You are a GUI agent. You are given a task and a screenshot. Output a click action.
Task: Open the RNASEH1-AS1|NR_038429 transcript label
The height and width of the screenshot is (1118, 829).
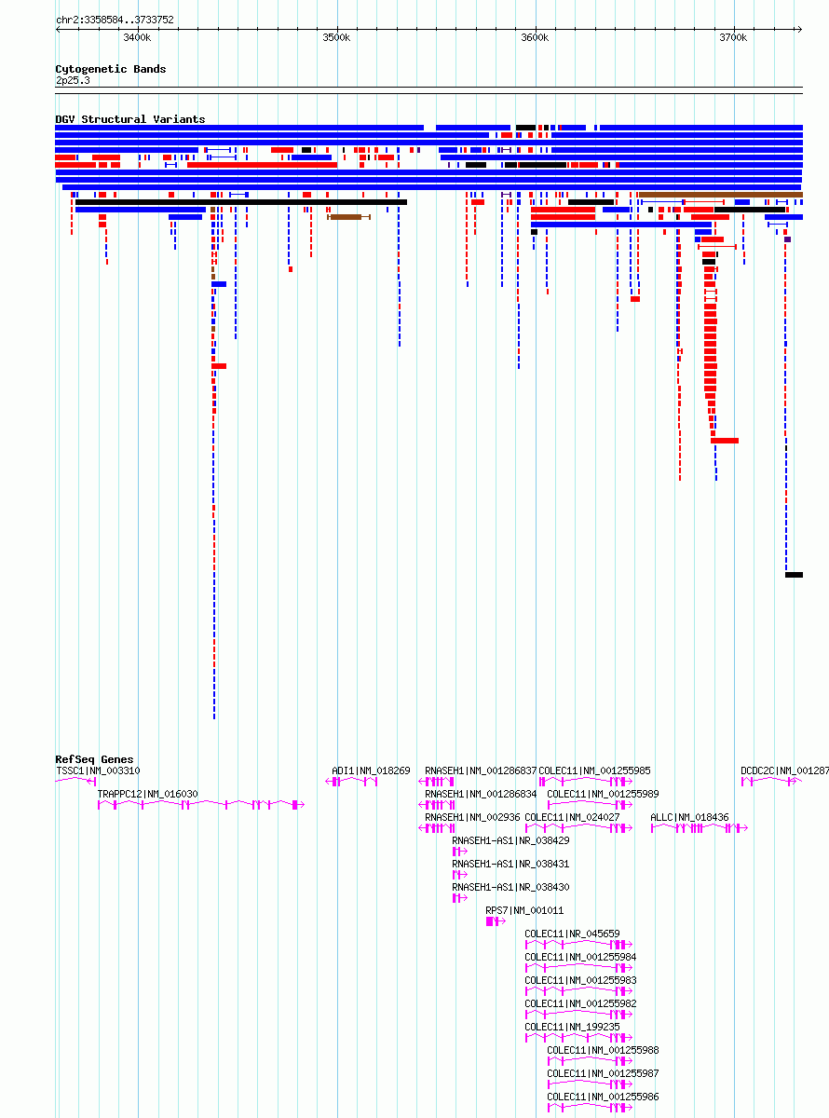tap(510, 840)
